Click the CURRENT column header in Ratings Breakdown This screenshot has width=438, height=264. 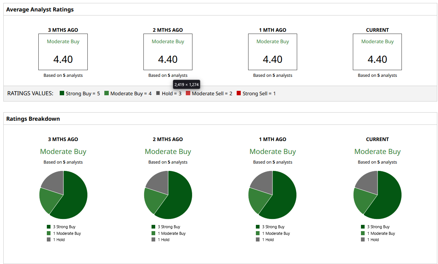(378, 139)
